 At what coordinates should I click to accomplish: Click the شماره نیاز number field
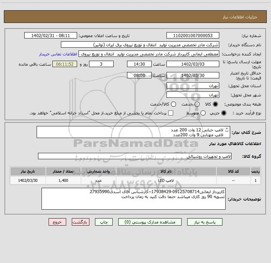point(193,36)
